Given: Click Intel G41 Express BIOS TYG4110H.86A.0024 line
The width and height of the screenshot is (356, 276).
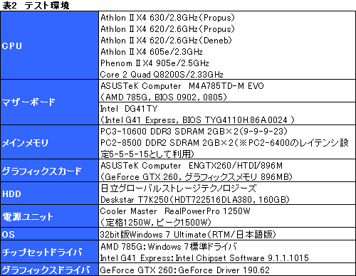Looking at the screenshot, I should (x=197, y=120).
